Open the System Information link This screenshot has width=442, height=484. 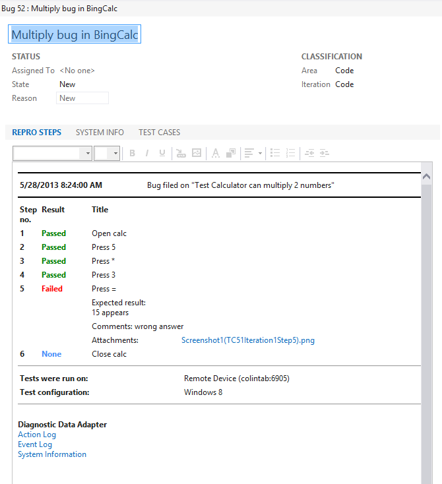click(x=52, y=454)
